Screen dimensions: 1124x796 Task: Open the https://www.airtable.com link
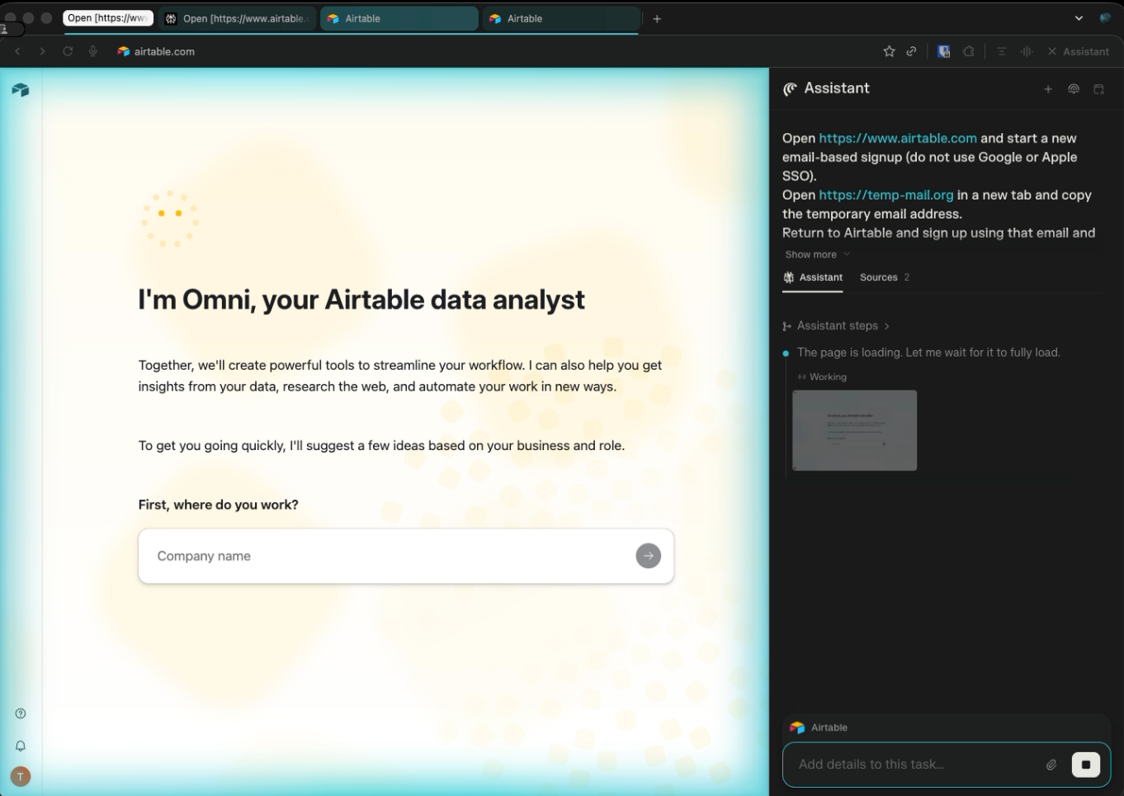click(897, 138)
